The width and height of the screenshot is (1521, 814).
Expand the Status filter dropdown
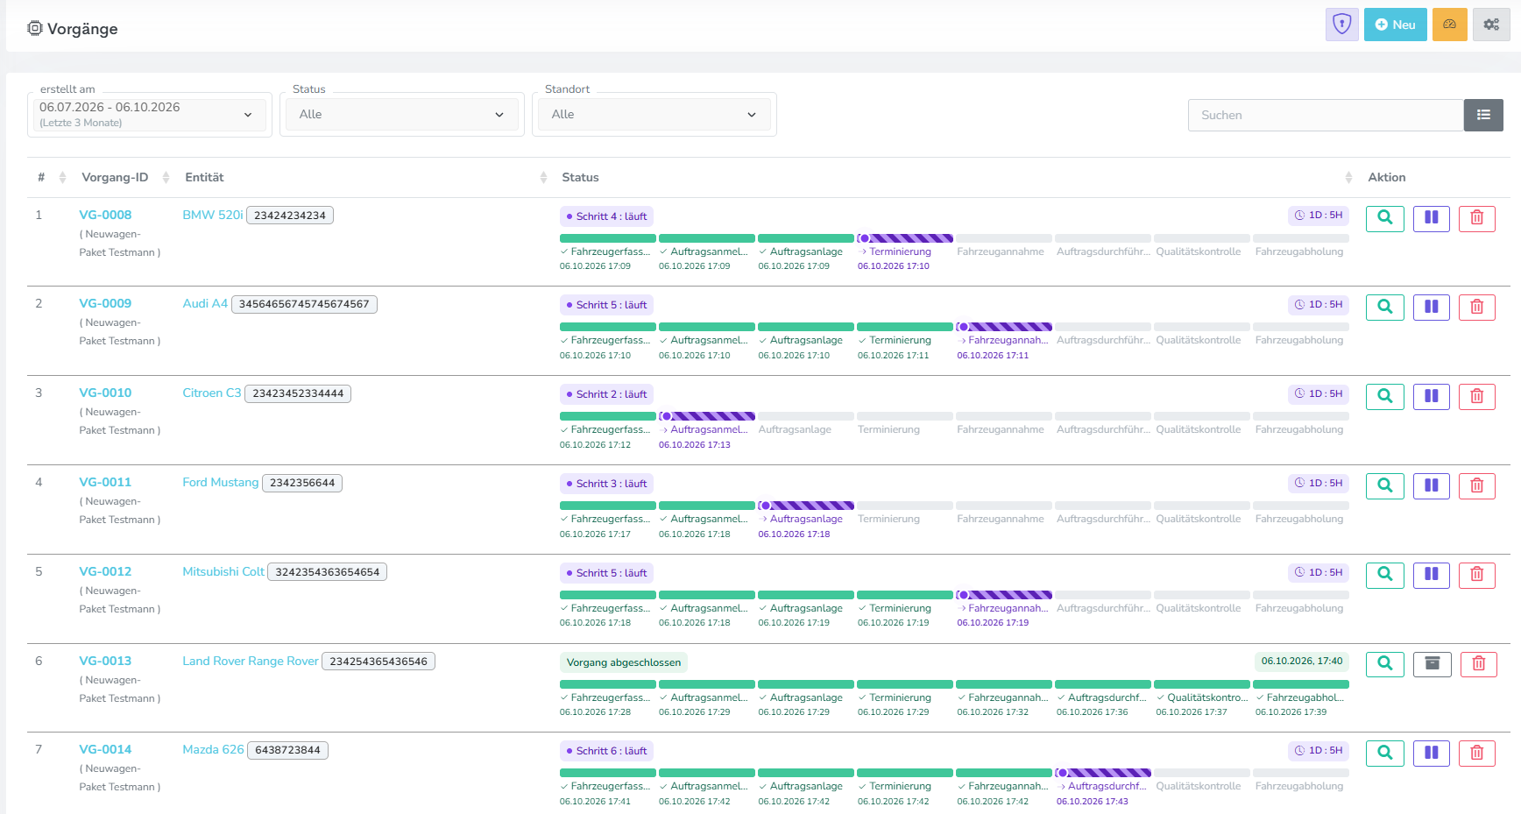(402, 115)
